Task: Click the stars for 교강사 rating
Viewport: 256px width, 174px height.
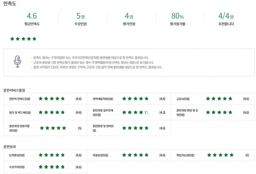Action: (x=219, y=99)
